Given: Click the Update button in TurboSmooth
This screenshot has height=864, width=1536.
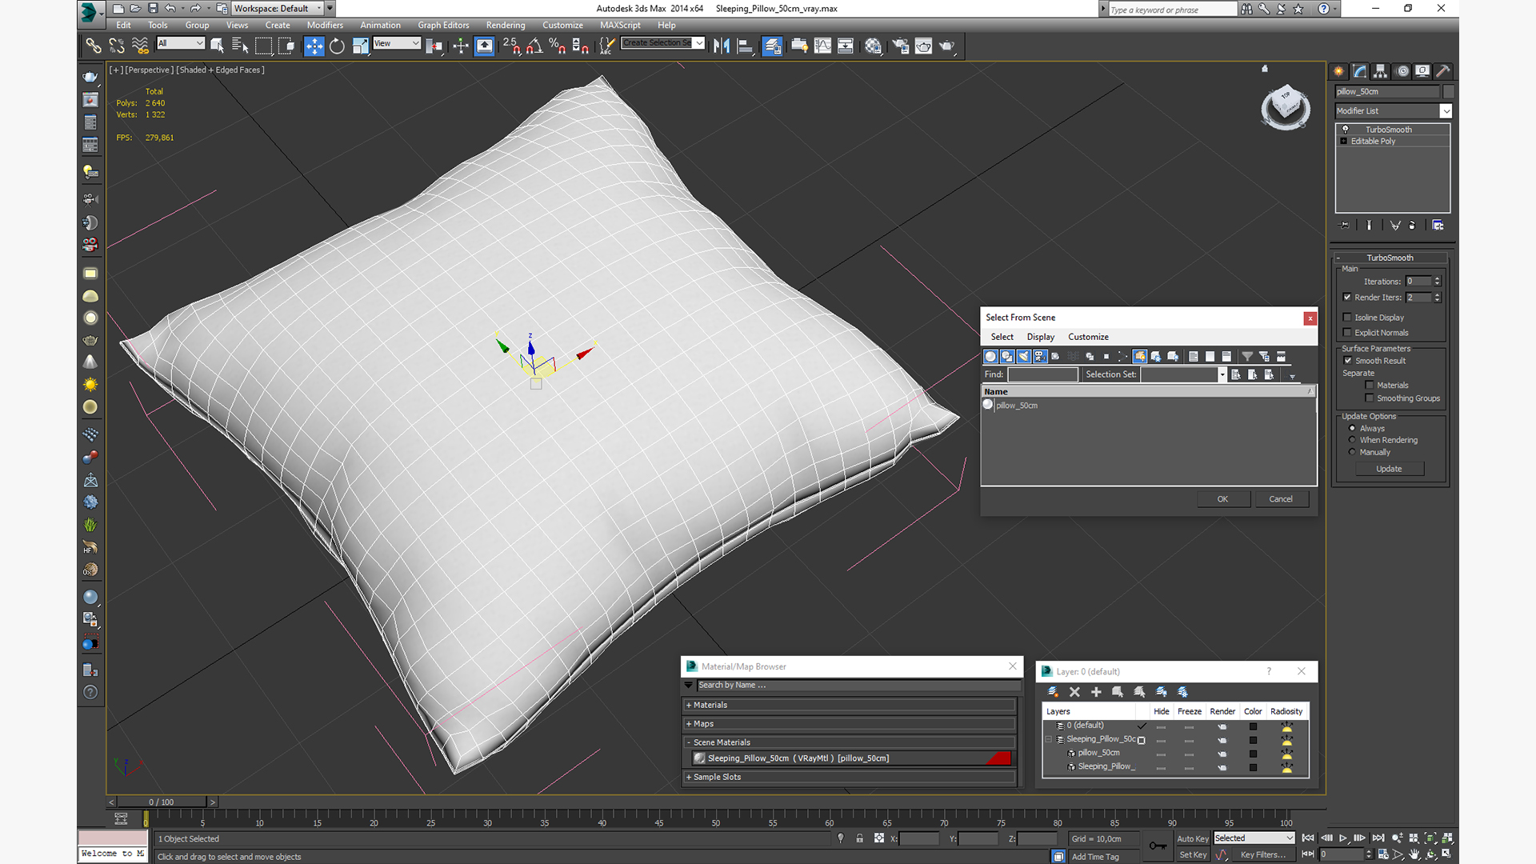Looking at the screenshot, I should [1388, 469].
